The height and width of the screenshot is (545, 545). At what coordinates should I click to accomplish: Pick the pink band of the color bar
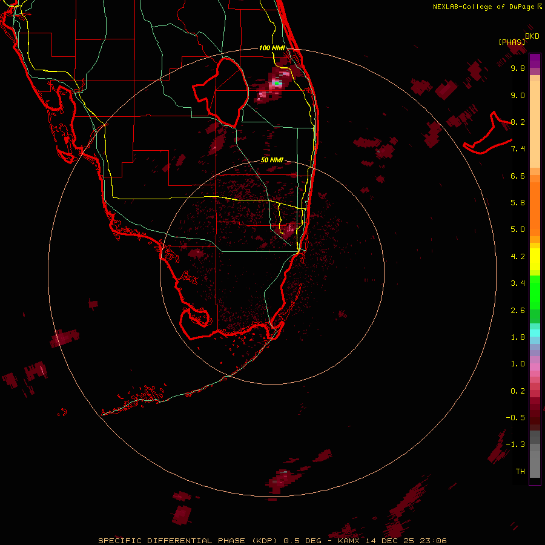click(x=535, y=367)
